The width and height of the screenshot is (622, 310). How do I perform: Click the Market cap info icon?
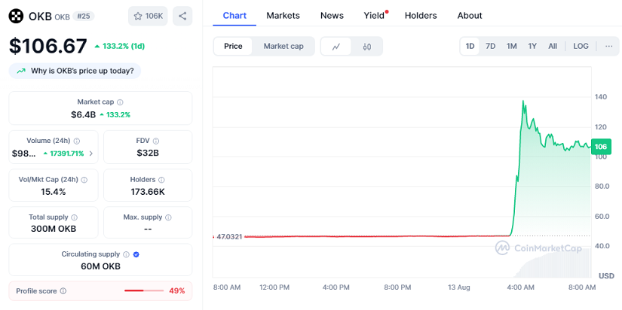coord(121,102)
